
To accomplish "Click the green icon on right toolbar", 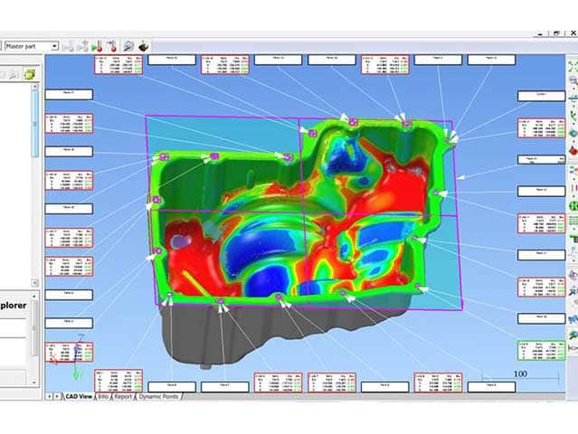I will (x=573, y=205).
